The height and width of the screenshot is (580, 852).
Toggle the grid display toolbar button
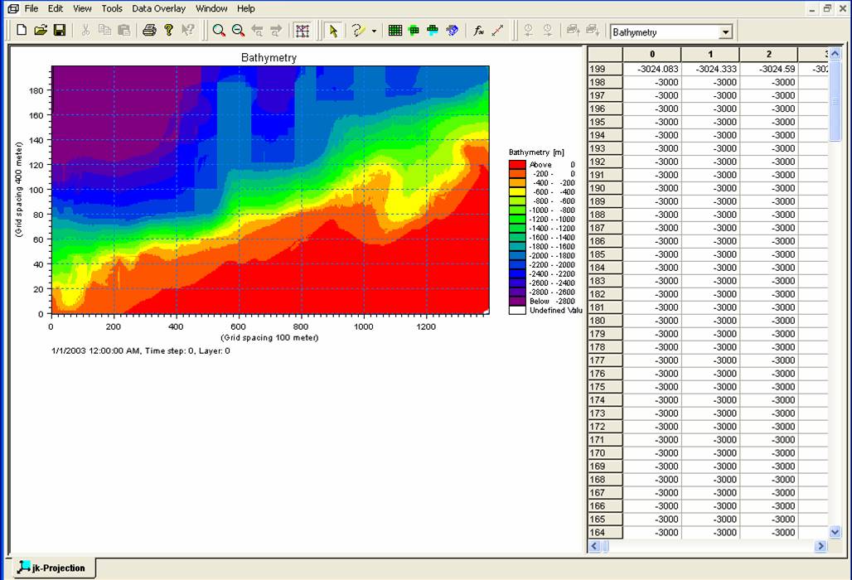[303, 31]
